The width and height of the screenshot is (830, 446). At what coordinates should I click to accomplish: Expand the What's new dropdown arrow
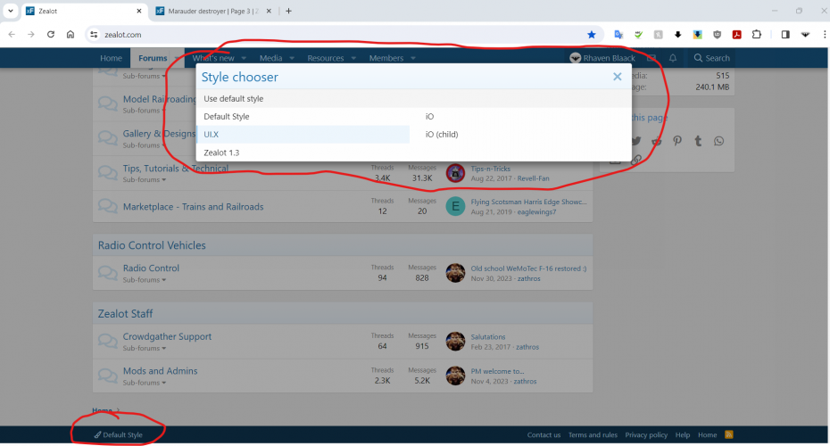pos(244,58)
